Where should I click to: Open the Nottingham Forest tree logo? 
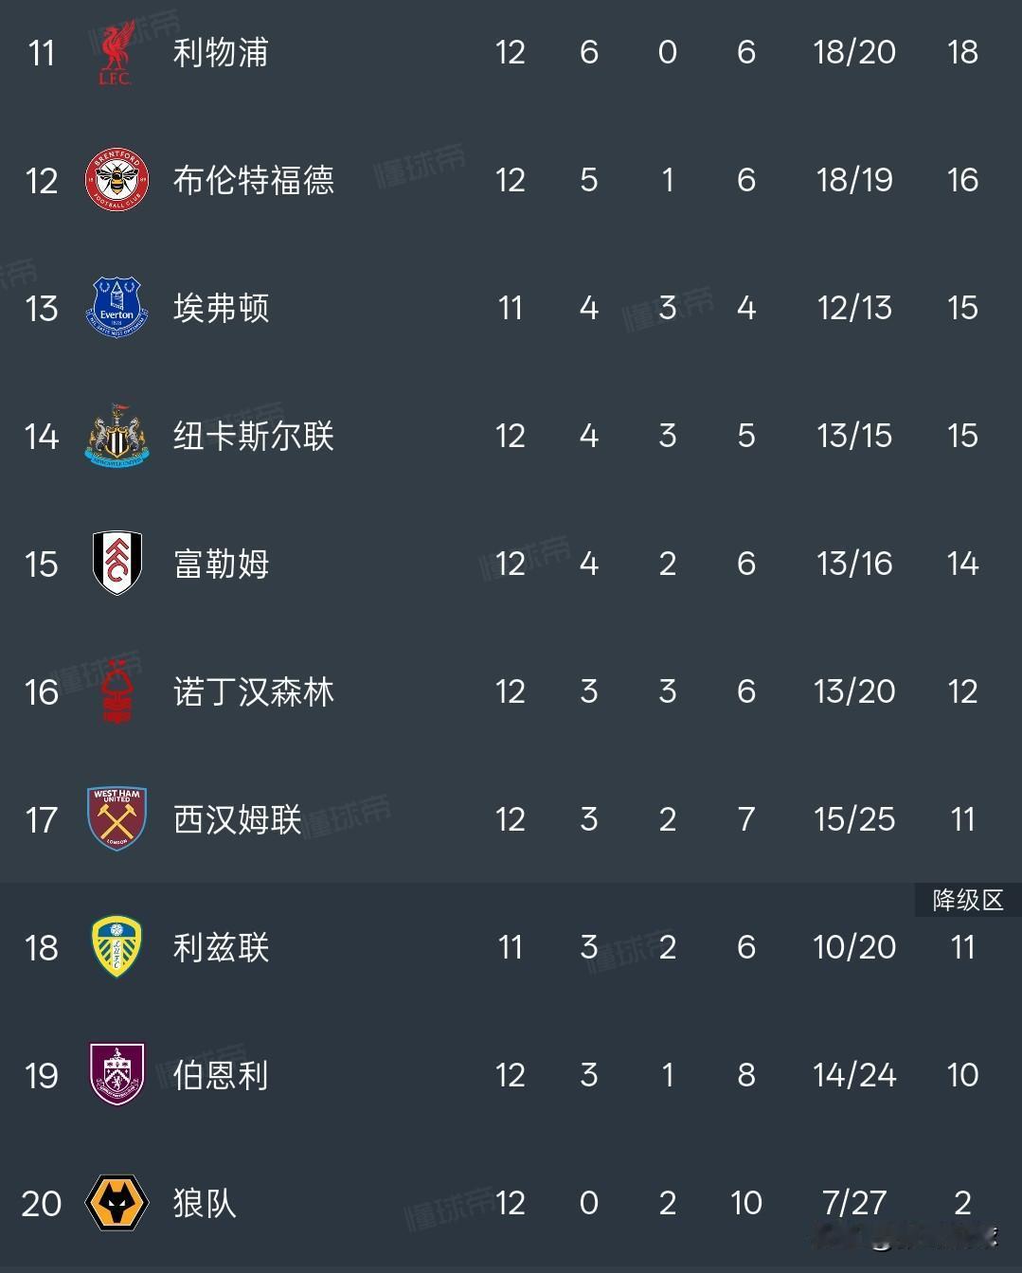tap(117, 691)
